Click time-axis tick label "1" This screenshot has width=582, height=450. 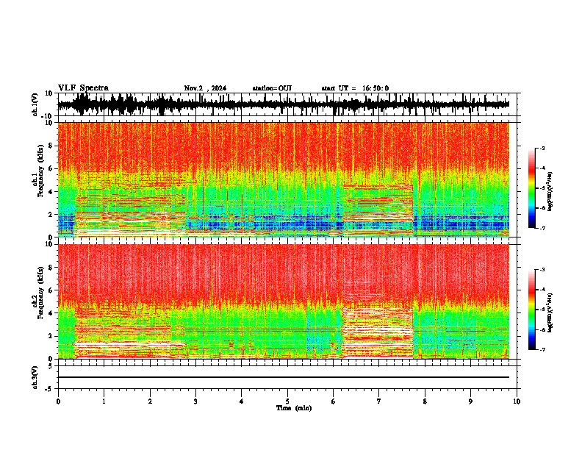point(104,401)
